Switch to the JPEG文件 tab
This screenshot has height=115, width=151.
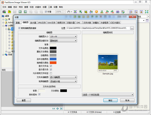[x=42, y=23]
